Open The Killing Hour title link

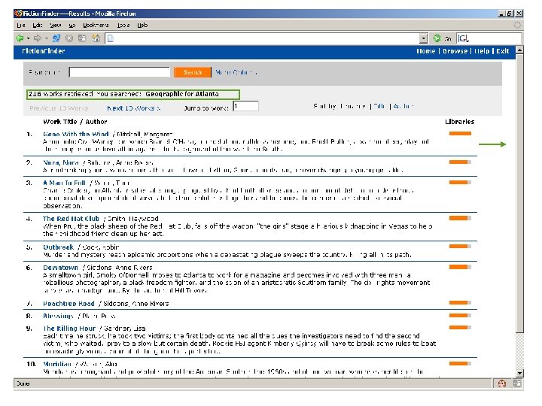pos(69,329)
